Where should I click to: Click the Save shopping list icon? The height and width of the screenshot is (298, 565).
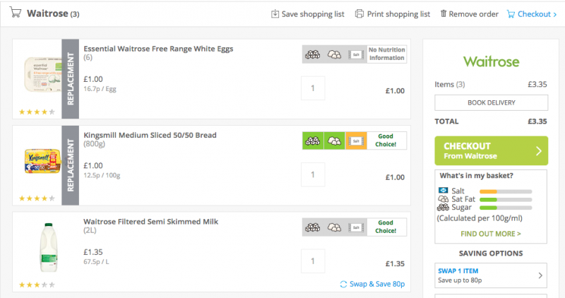click(275, 13)
